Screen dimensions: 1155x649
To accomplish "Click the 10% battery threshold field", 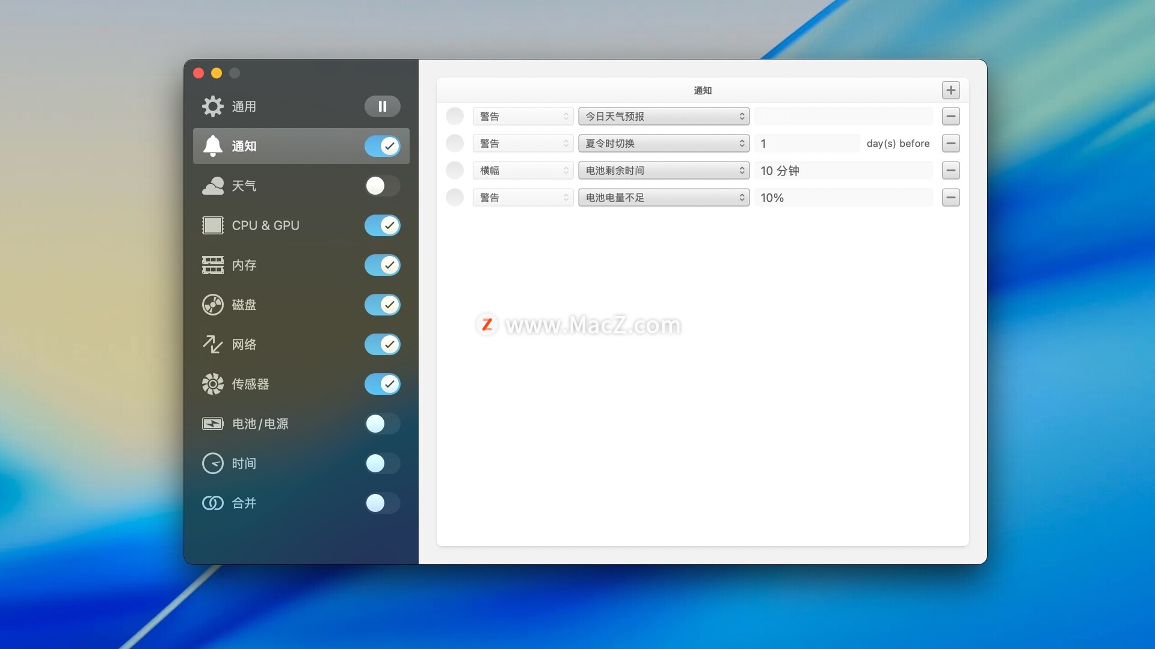I will [842, 198].
